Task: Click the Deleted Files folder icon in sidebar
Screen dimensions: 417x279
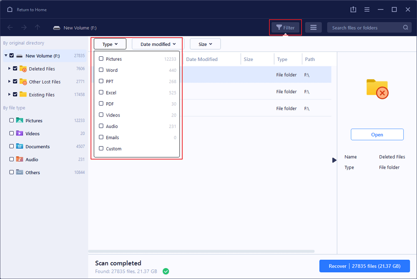Action: [x=23, y=69]
